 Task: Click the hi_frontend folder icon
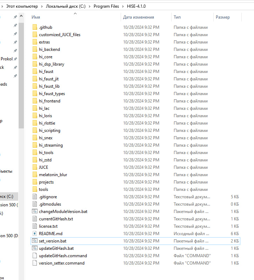(35, 101)
